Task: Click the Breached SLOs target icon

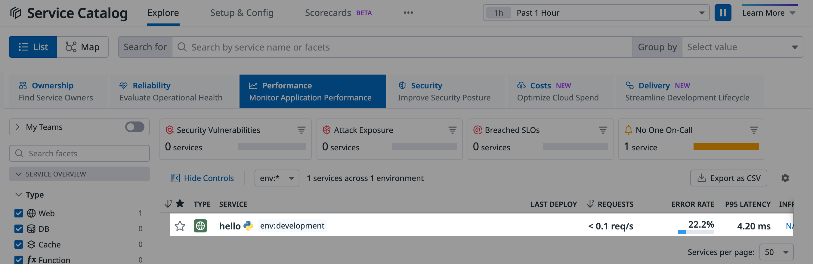Action: (x=478, y=130)
